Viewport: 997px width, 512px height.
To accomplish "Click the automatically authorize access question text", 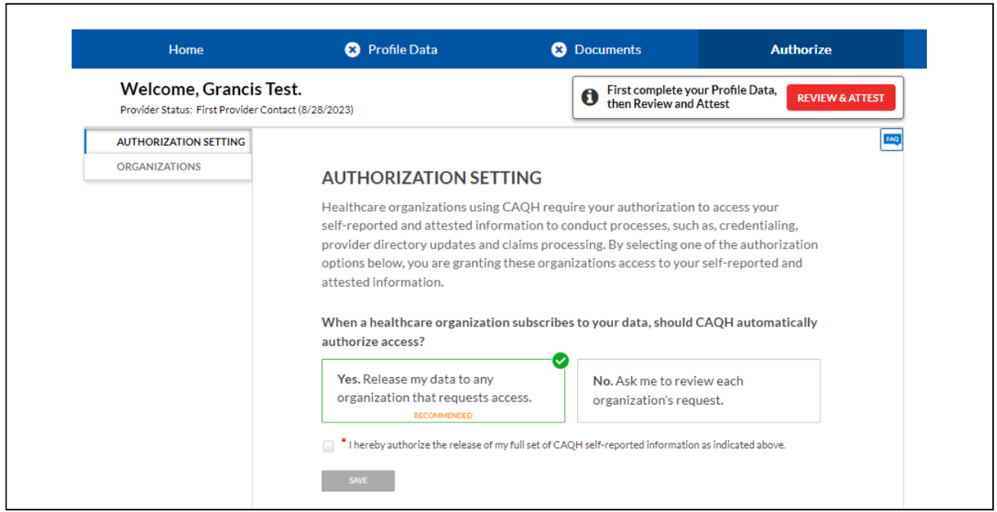I will click(x=569, y=332).
